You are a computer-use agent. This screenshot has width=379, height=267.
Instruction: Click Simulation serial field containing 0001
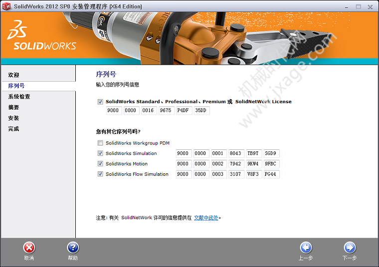pos(219,153)
